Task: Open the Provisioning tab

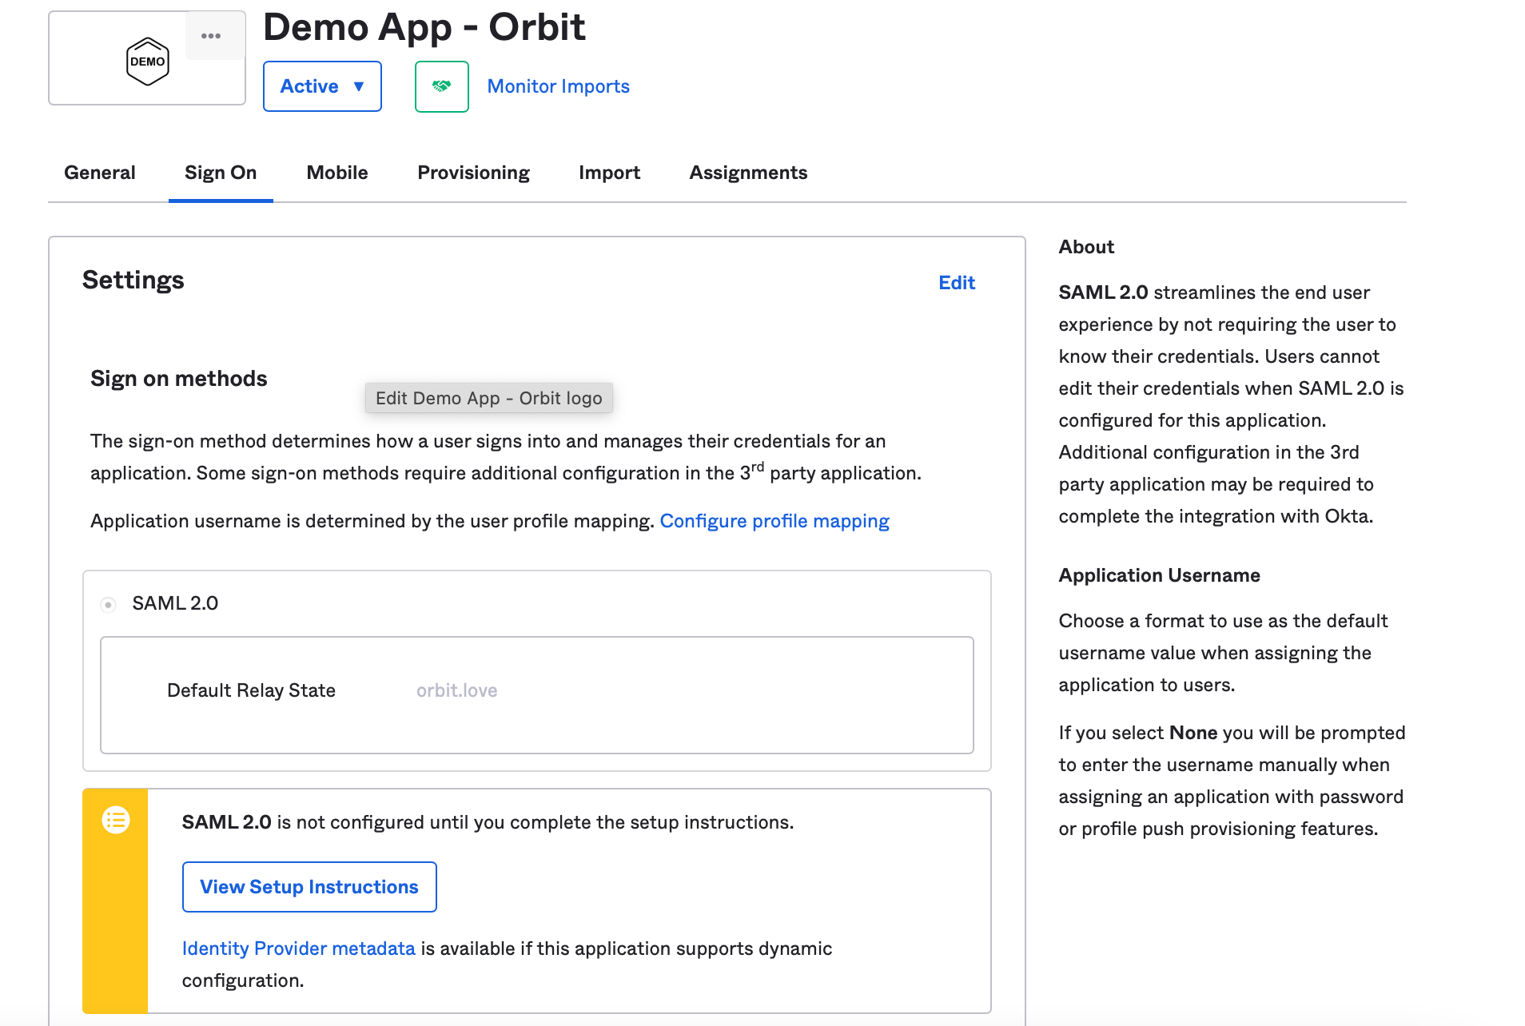Action: 473,173
